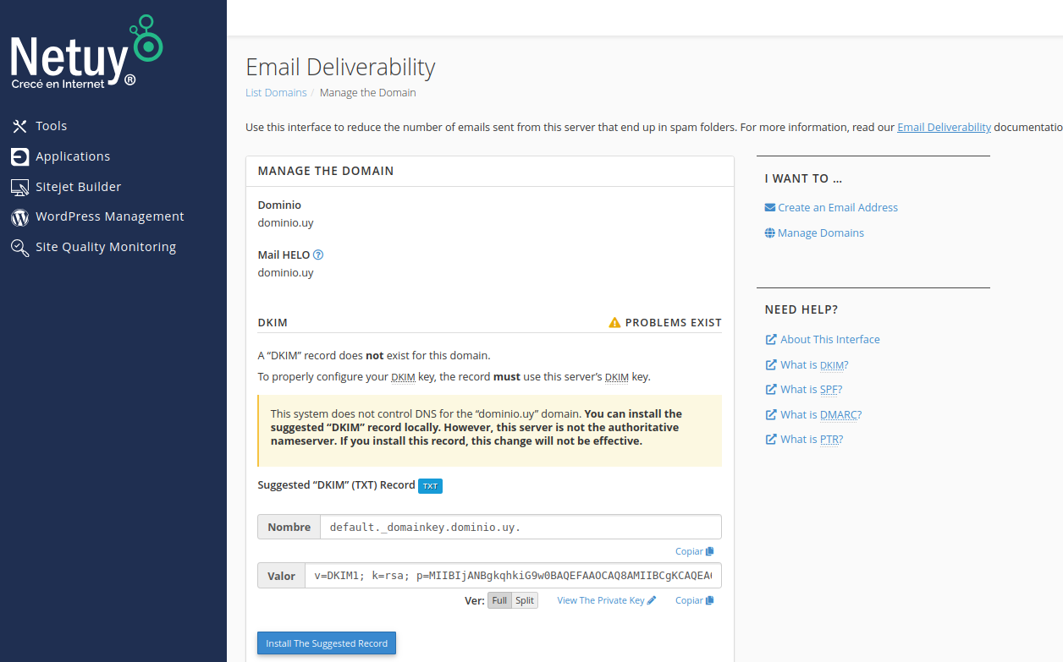The width and height of the screenshot is (1063, 662).
Task: Switch record view to Split
Action: [x=525, y=600]
